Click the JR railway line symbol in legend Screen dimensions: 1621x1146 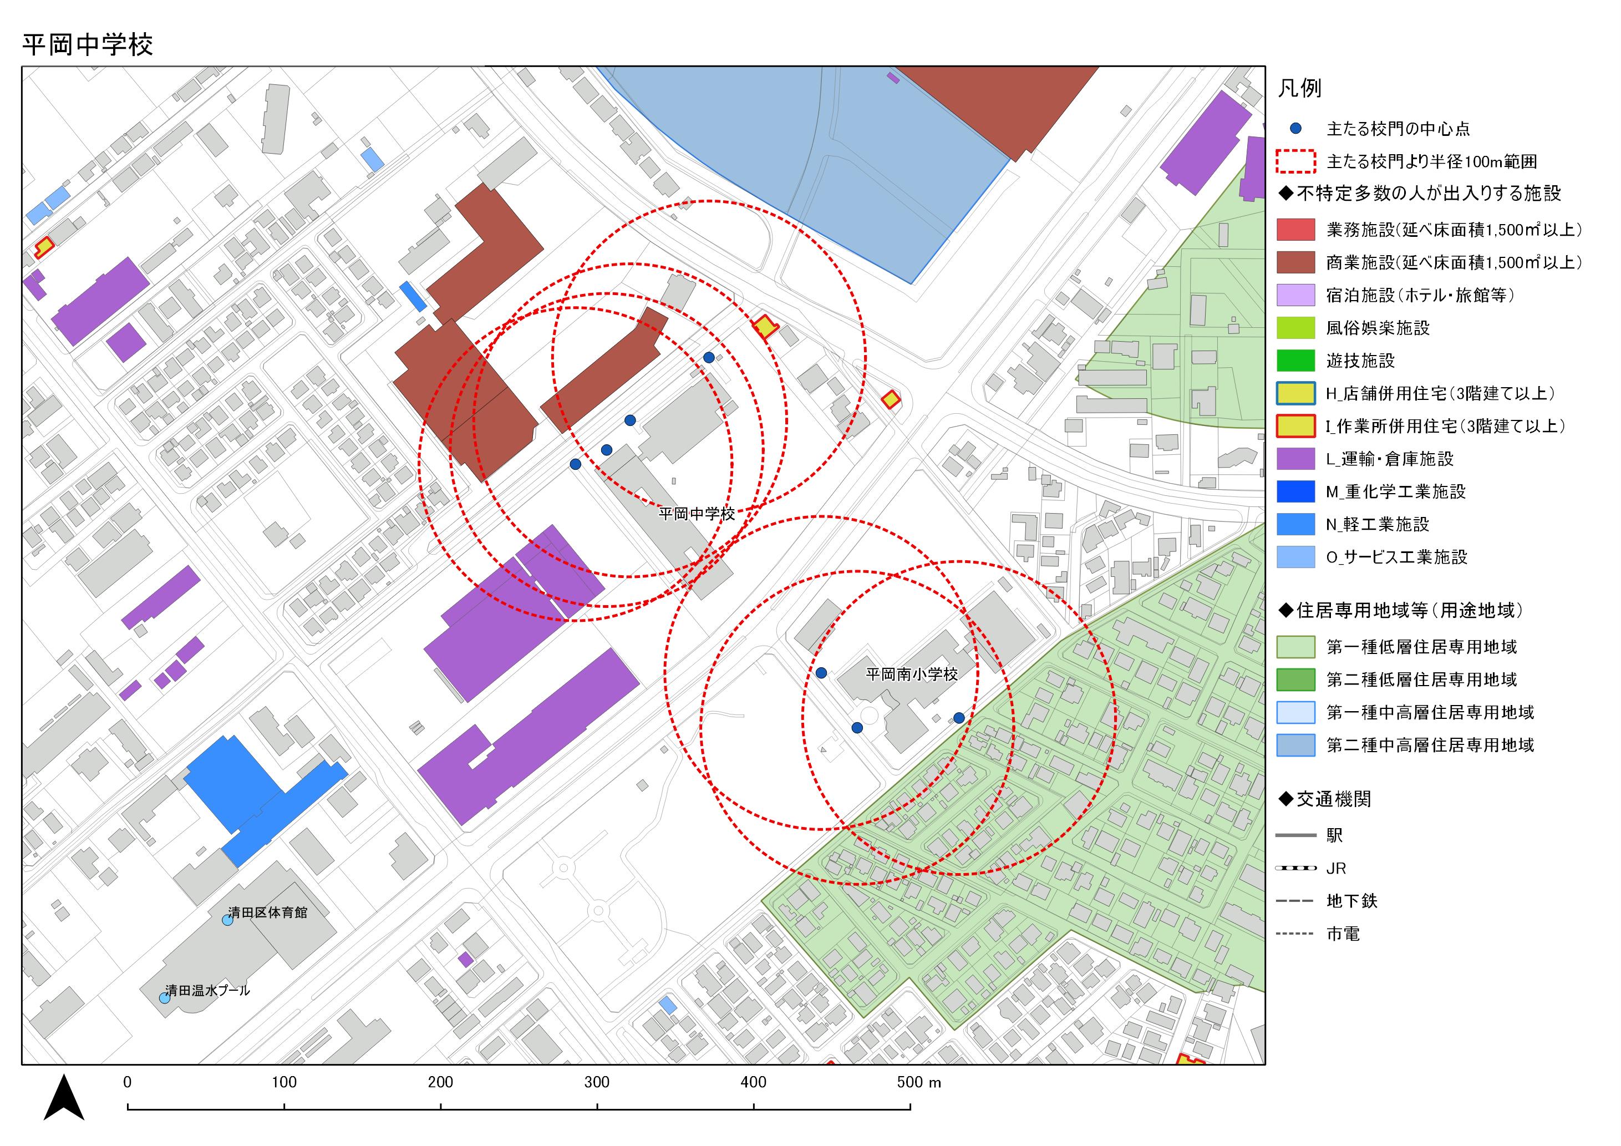(1295, 868)
